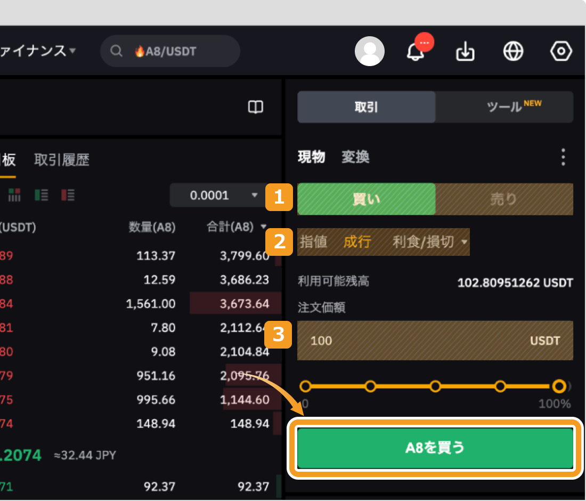Viewport: 586px width, 501px height.
Task: Click the 102.80951262 USDT available balance
Action: (515, 282)
